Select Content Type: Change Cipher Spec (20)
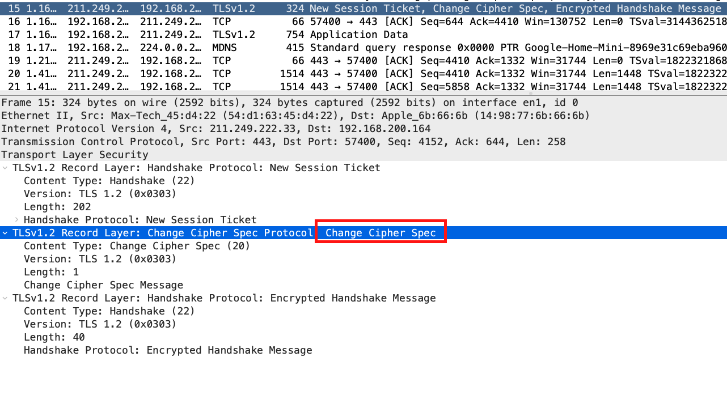This screenshot has width=727, height=395. pos(137,246)
